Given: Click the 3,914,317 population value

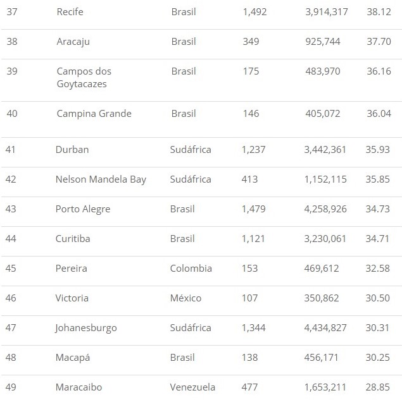Looking at the screenshot, I should click(x=325, y=12).
